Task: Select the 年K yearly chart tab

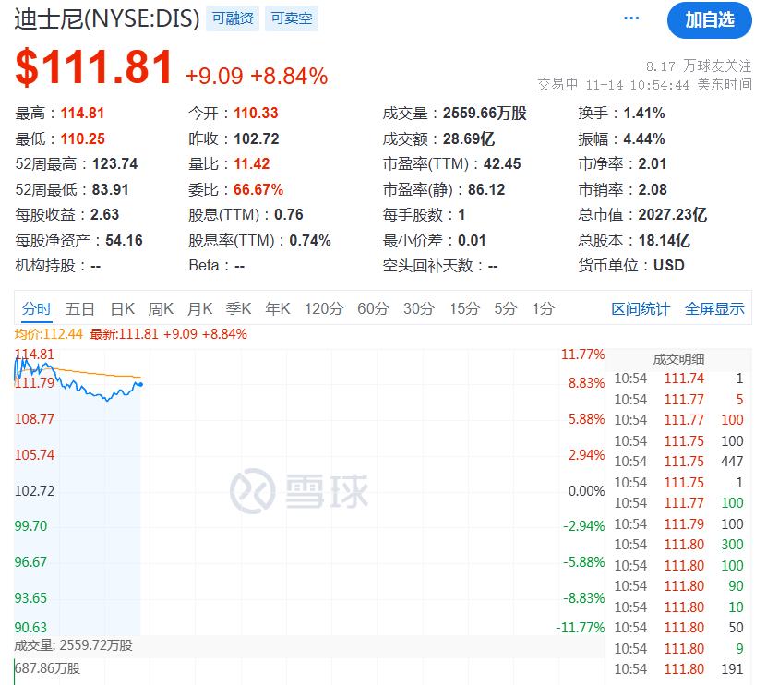Action: pos(277,310)
